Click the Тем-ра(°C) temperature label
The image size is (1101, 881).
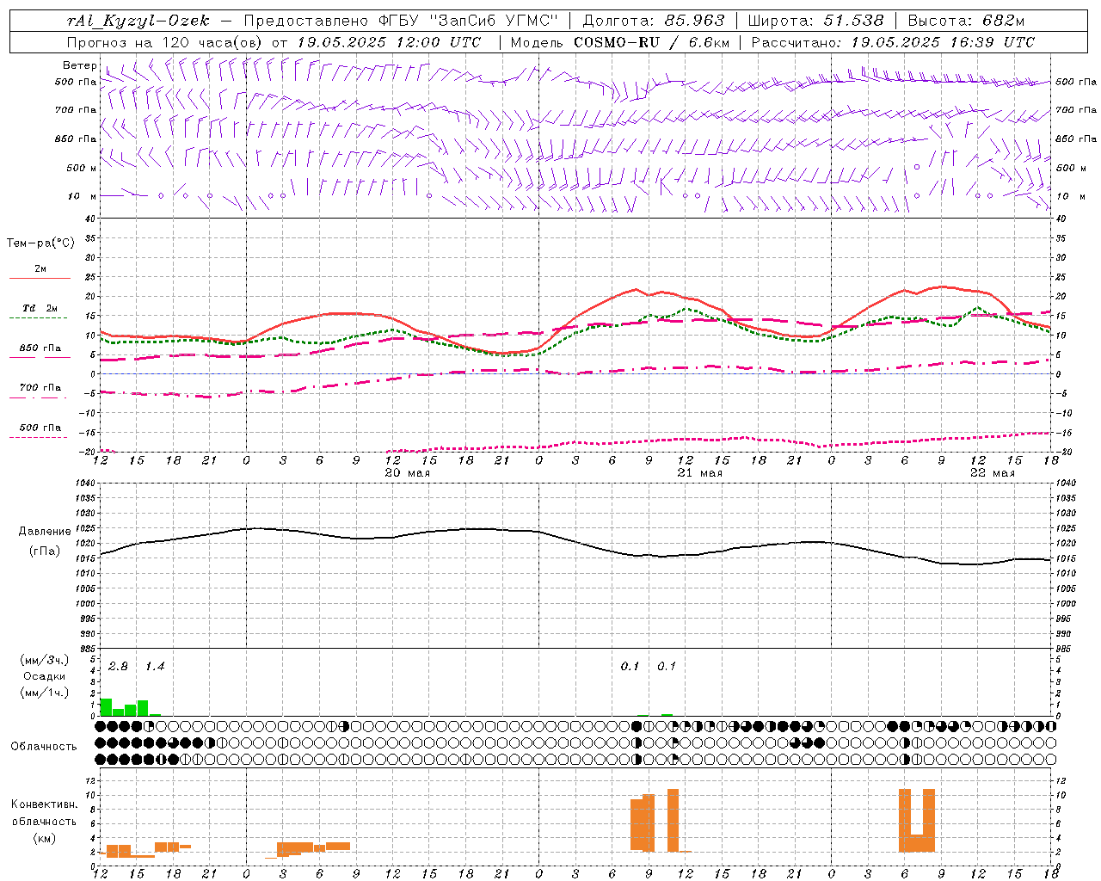[x=40, y=243]
